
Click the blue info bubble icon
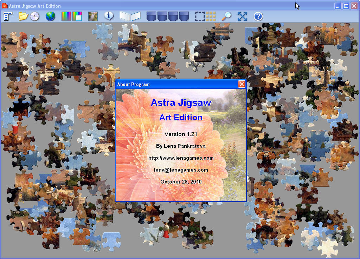coord(109,16)
